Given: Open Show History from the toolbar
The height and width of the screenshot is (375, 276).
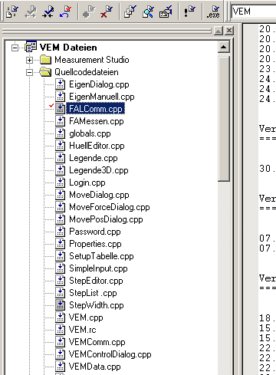Looking at the screenshot, I should [x=130, y=12].
